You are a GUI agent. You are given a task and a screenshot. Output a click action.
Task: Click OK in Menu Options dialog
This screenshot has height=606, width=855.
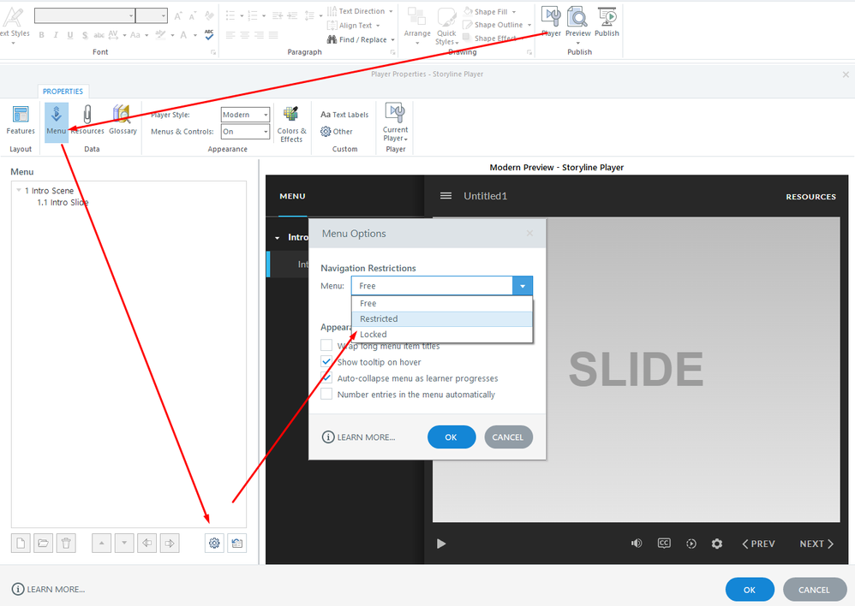tap(451, 437)
